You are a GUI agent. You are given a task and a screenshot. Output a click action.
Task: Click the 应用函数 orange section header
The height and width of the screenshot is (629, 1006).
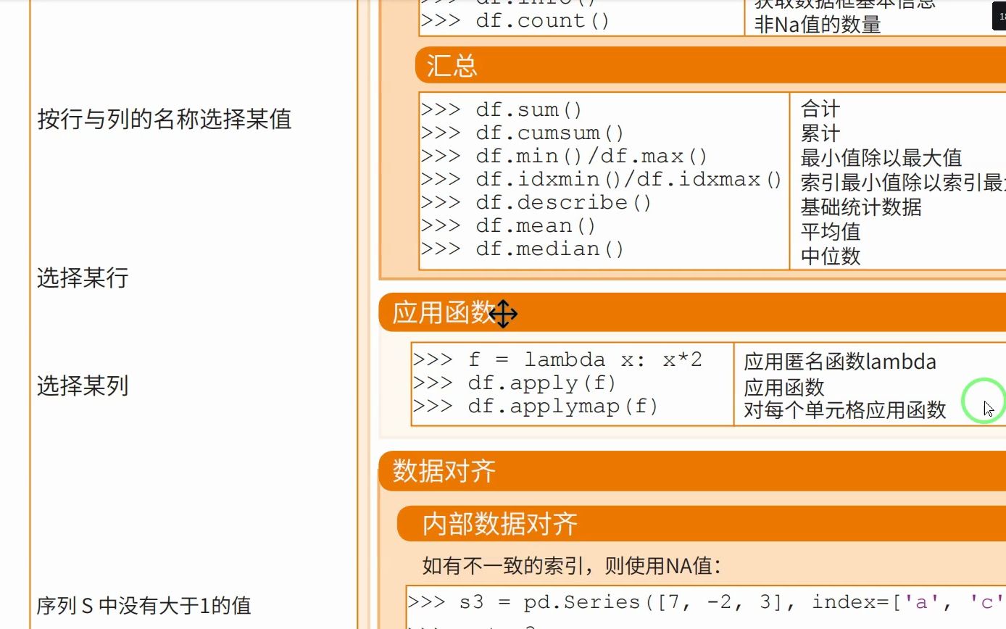point(692,313)
